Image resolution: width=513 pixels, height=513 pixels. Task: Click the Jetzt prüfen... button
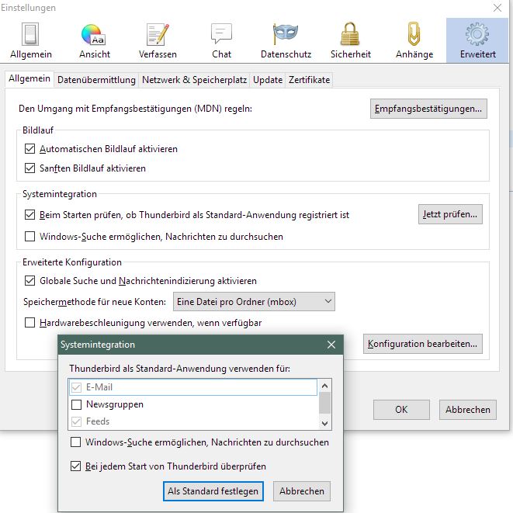coord(450,214)
